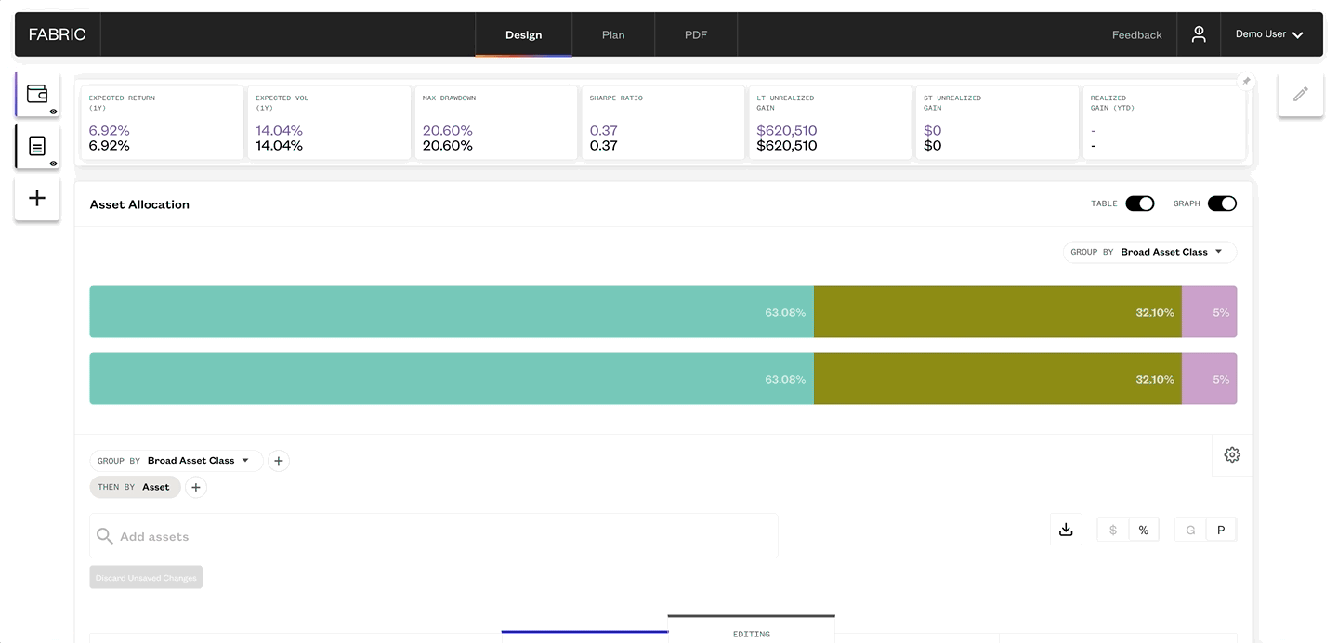Open the graph Group By dropdown
The image size is (1338, 643).
coord(1150,252)
